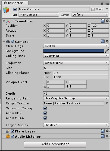Open Camera component help reference icon

tap(103, 41)
